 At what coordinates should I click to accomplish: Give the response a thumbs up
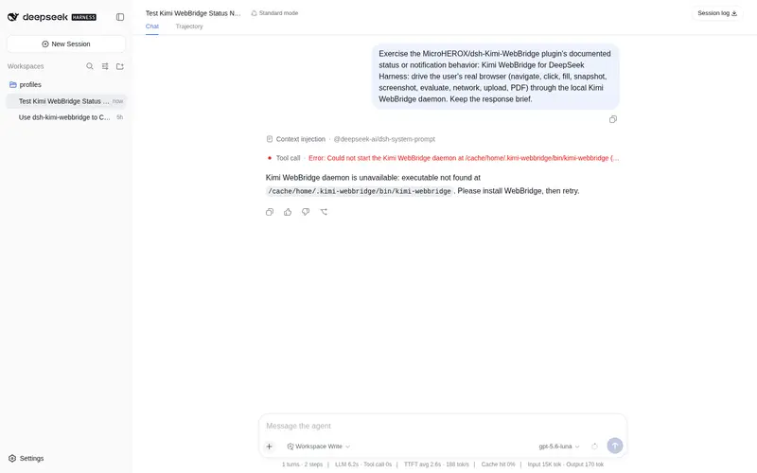(x=288, y=212)
